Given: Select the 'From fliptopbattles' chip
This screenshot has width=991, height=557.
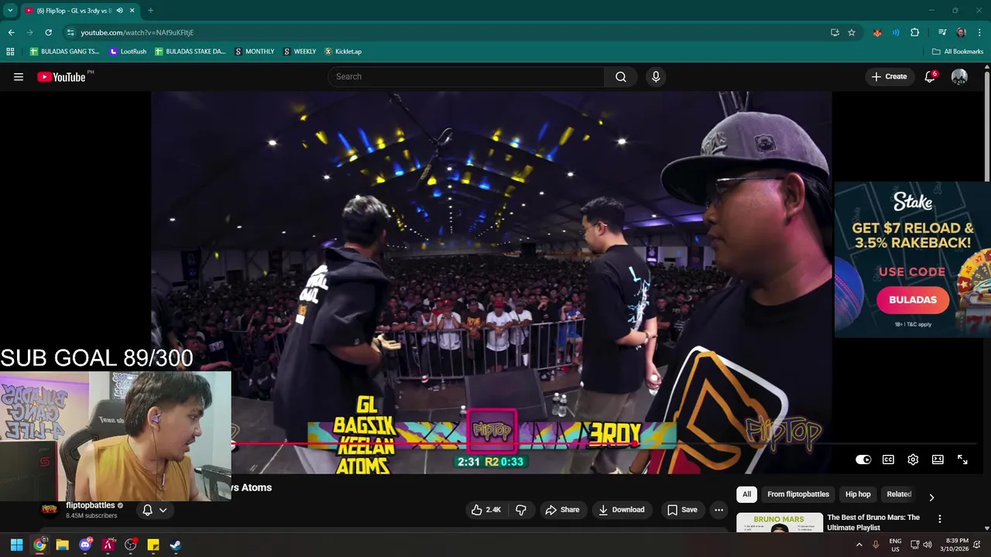Looking at the screenshot, I should (x=798, y=494).
